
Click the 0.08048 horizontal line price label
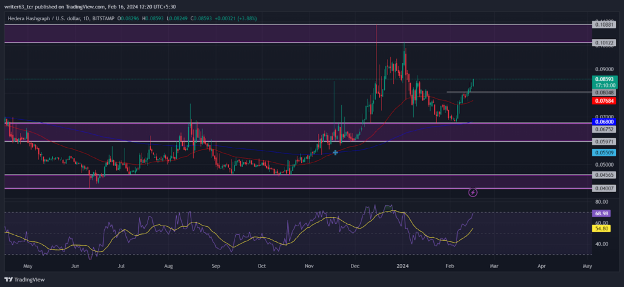tap(604, 92)
